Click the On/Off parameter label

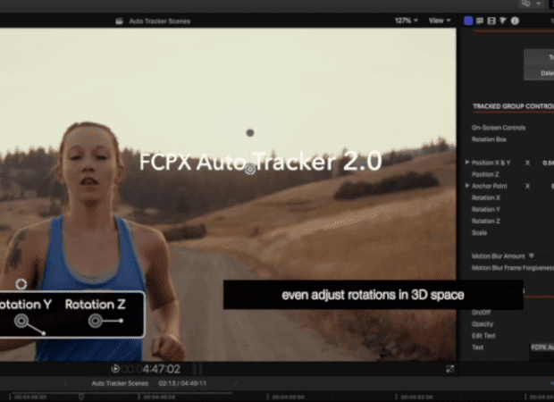coord(481,313)
